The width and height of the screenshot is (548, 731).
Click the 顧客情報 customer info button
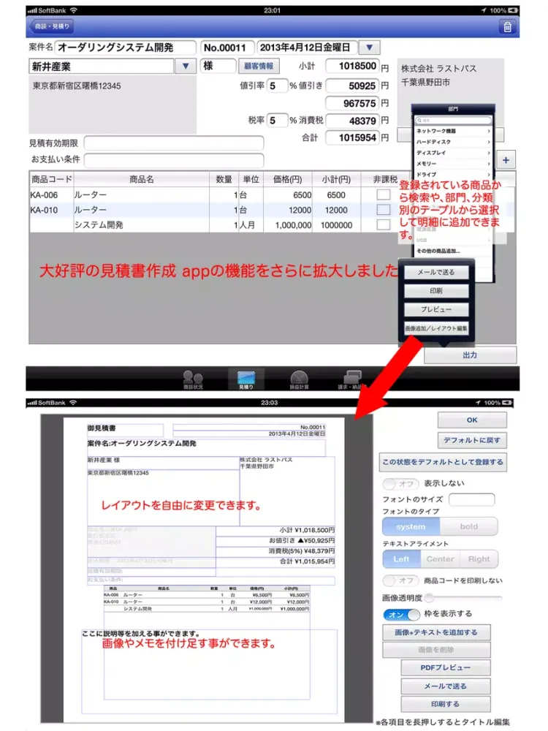[258, 67]
